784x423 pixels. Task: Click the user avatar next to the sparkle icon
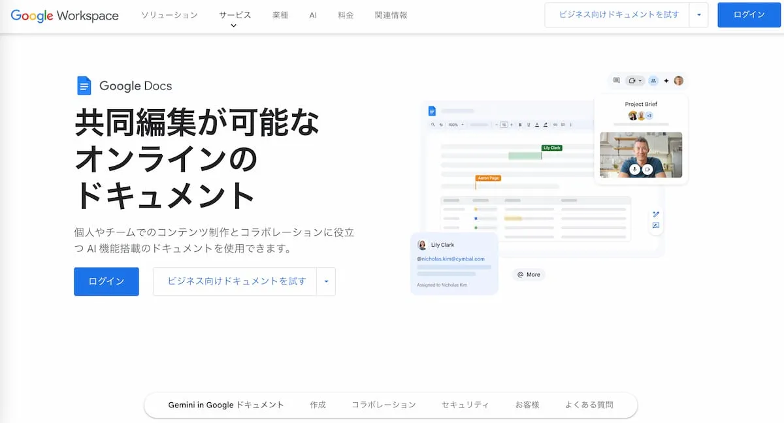point(679,81)
